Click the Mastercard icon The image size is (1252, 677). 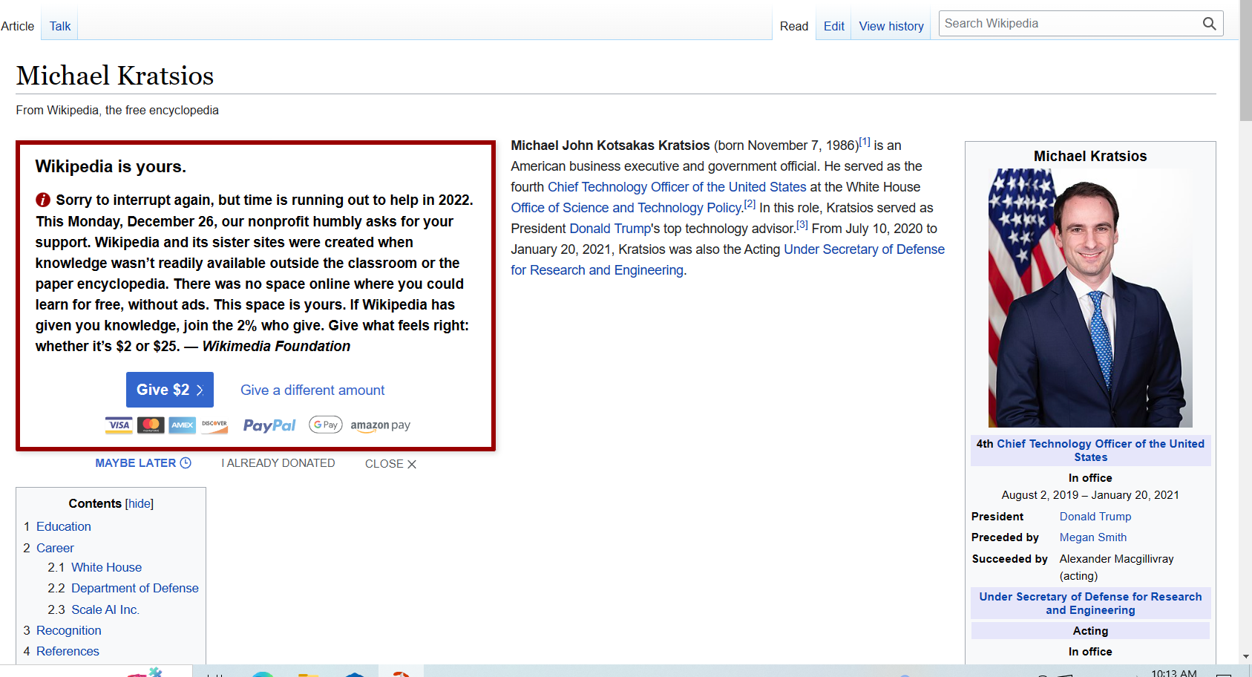click(151, 425)
